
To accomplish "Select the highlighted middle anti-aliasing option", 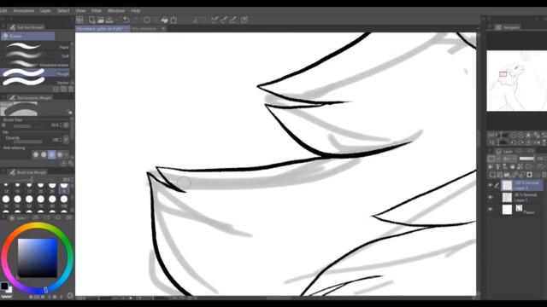I will point(51,154).
